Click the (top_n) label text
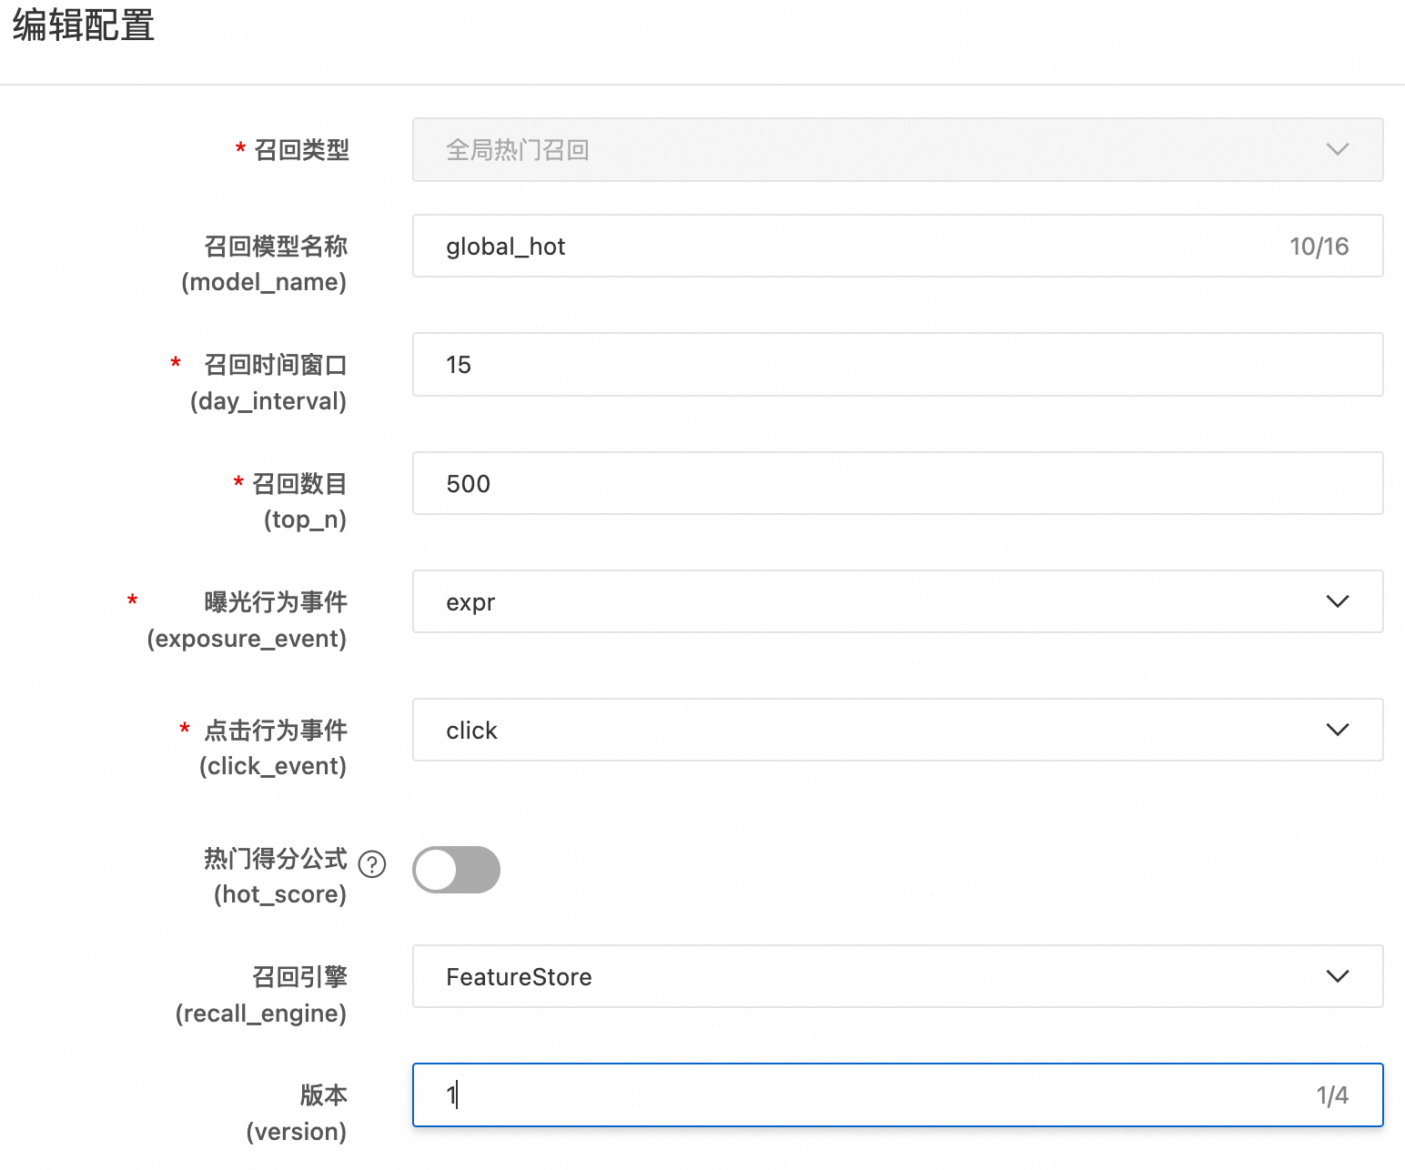This screenshot has height=1170, width=1405. 305,519
